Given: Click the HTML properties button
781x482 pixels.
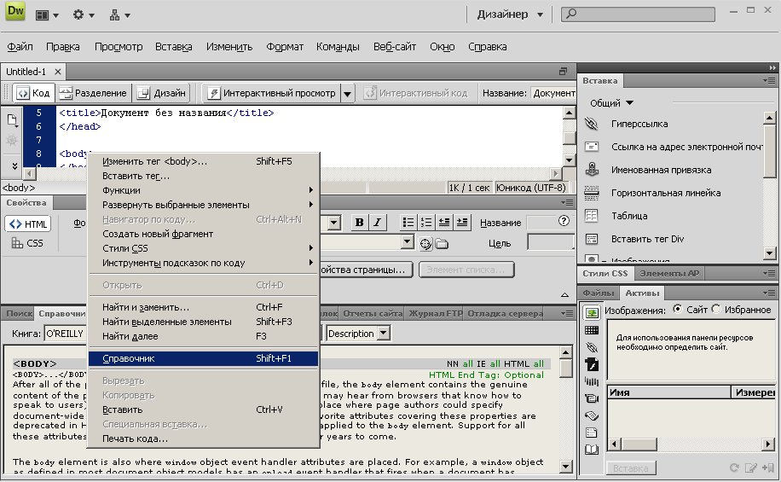Looking at the screenshot, I should point(28,224).
